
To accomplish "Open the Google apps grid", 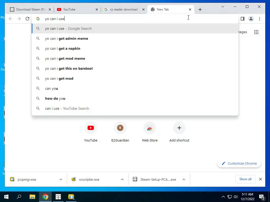I will [256, 32].
